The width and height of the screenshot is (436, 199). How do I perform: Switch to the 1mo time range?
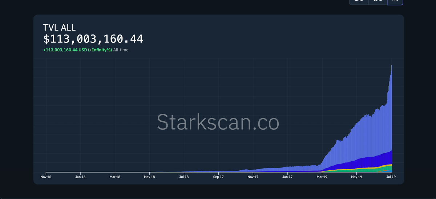tap(359, 2)
